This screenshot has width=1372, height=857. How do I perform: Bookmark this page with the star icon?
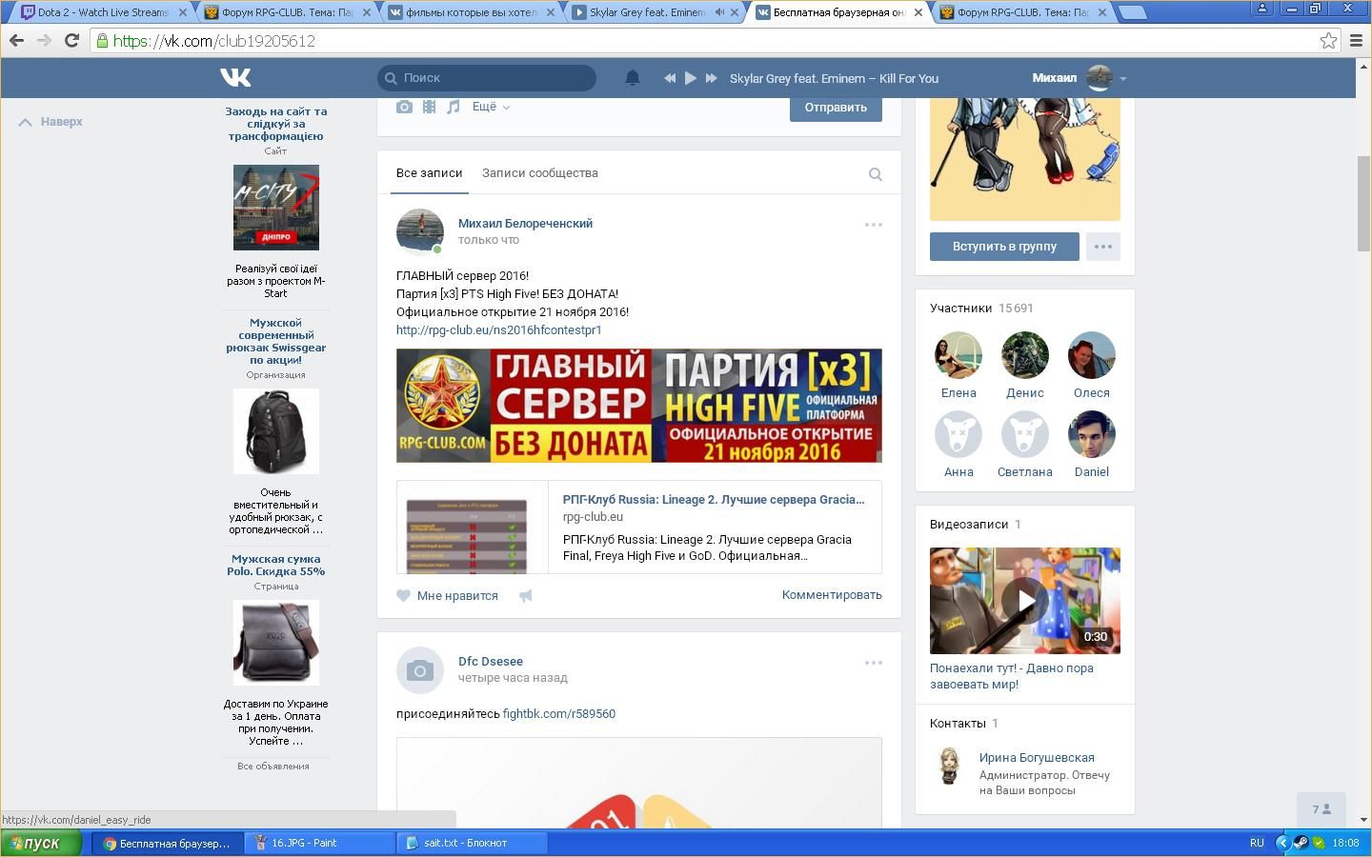point(1328,41)
